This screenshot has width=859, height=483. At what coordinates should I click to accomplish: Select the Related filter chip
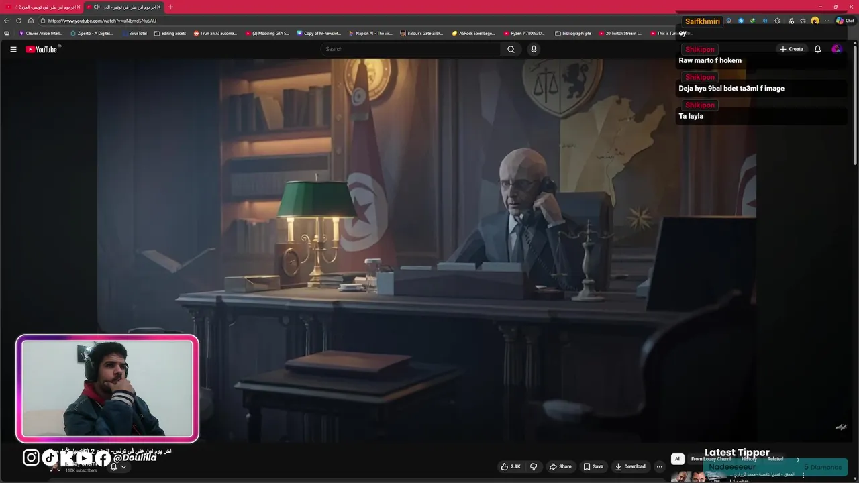775,459
